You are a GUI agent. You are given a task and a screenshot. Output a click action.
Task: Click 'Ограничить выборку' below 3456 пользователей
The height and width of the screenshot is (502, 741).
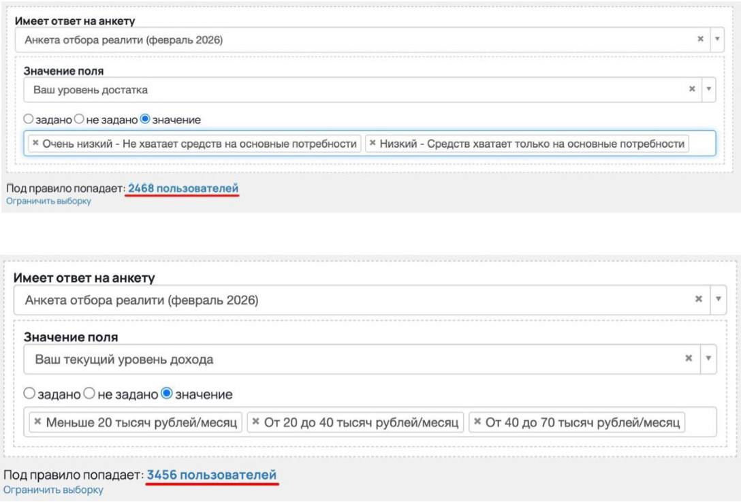[53, 490]
